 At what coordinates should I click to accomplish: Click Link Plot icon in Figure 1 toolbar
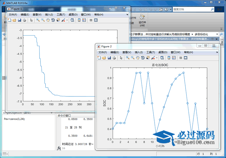72,20
